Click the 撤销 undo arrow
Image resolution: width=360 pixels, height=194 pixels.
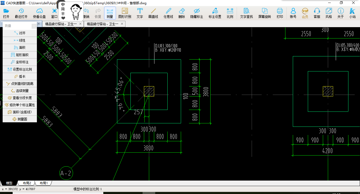(x=86, y=13)
